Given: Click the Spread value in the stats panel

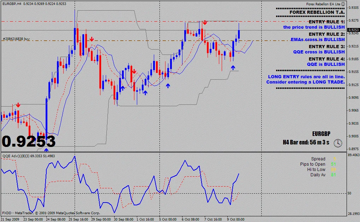Looking at the screenshot, I should (x=335, y=159).
